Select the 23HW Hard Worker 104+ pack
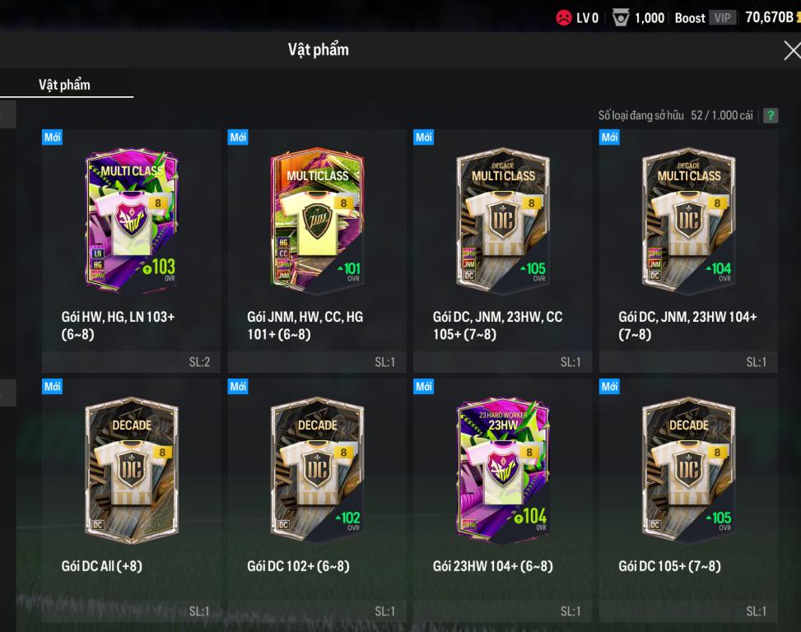Screen dimensions: 801x632 pyautogui.click(x=503, y=500)
